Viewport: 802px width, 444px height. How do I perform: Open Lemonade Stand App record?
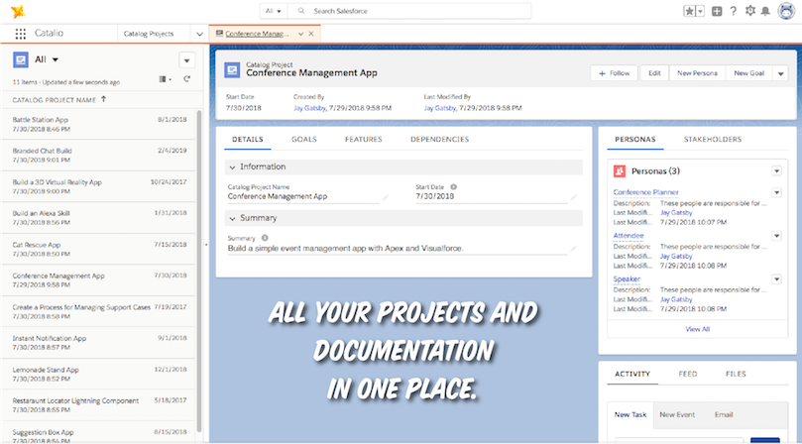(x=46, y=370)
